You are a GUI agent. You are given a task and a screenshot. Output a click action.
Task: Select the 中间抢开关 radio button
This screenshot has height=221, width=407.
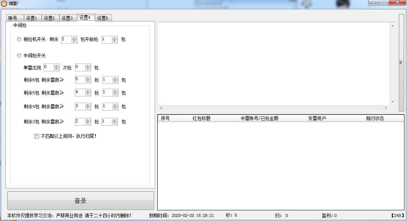coord(19,55)
